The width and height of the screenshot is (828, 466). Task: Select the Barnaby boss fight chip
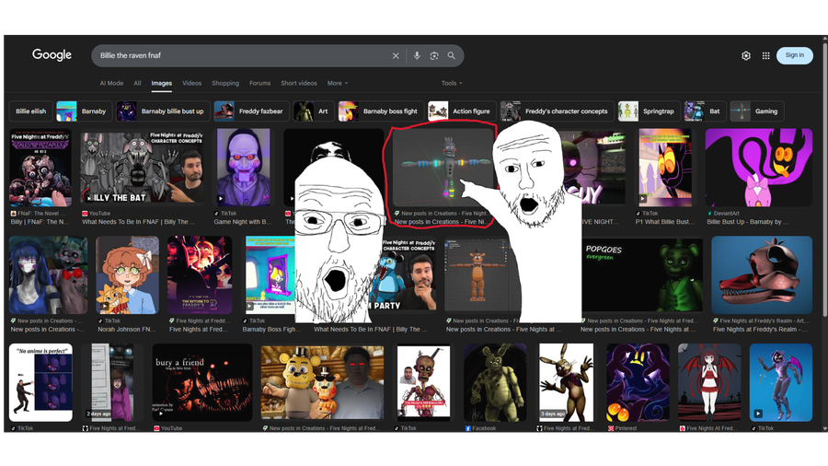[x=381, y=111]
